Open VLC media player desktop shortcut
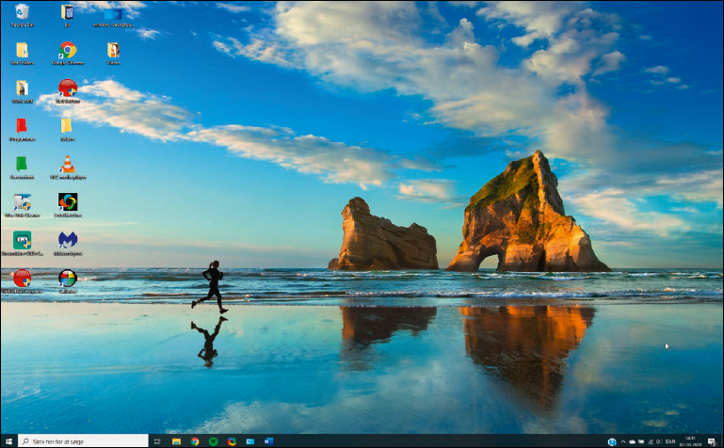This screenshot has height=448, width=724. 68,165
